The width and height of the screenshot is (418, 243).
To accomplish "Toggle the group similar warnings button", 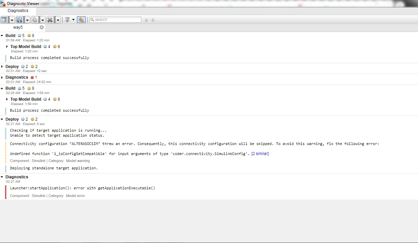I will (x=81, y=20).
